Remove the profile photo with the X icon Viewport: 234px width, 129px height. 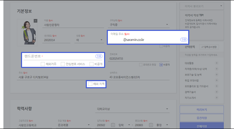[36, 21]
